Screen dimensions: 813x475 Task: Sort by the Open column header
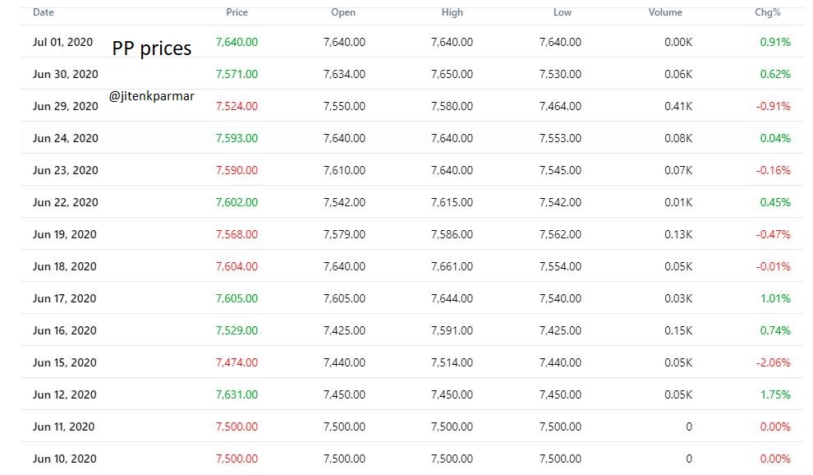pos(343,12)
